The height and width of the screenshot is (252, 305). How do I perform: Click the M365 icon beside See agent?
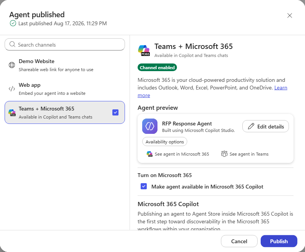(149, 154)
